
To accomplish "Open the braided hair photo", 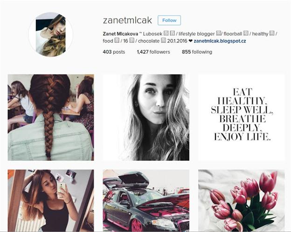I will tap(51, 117).
